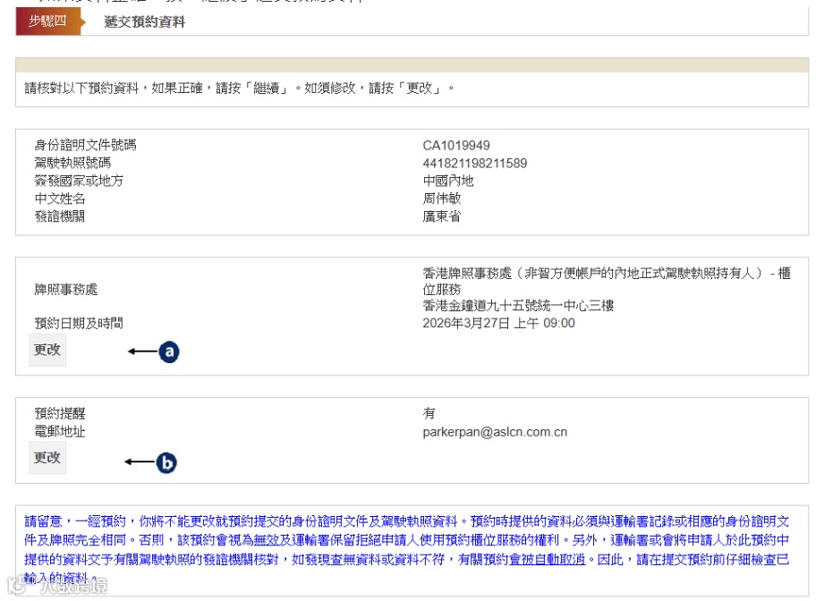The width and height of the screenshot is (816, 601).
Task: Select the appointment time 2026年3月27日 上午 09:00
Action: pyautogui.click(x=498, y=323)
